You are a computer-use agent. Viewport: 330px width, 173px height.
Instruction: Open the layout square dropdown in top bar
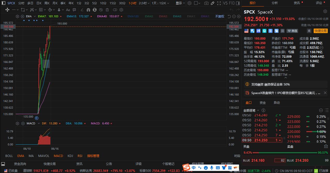click(197, 3)
